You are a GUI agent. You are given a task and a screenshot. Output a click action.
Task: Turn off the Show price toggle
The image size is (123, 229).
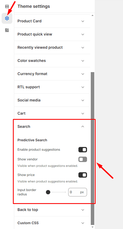click(83, 175)
